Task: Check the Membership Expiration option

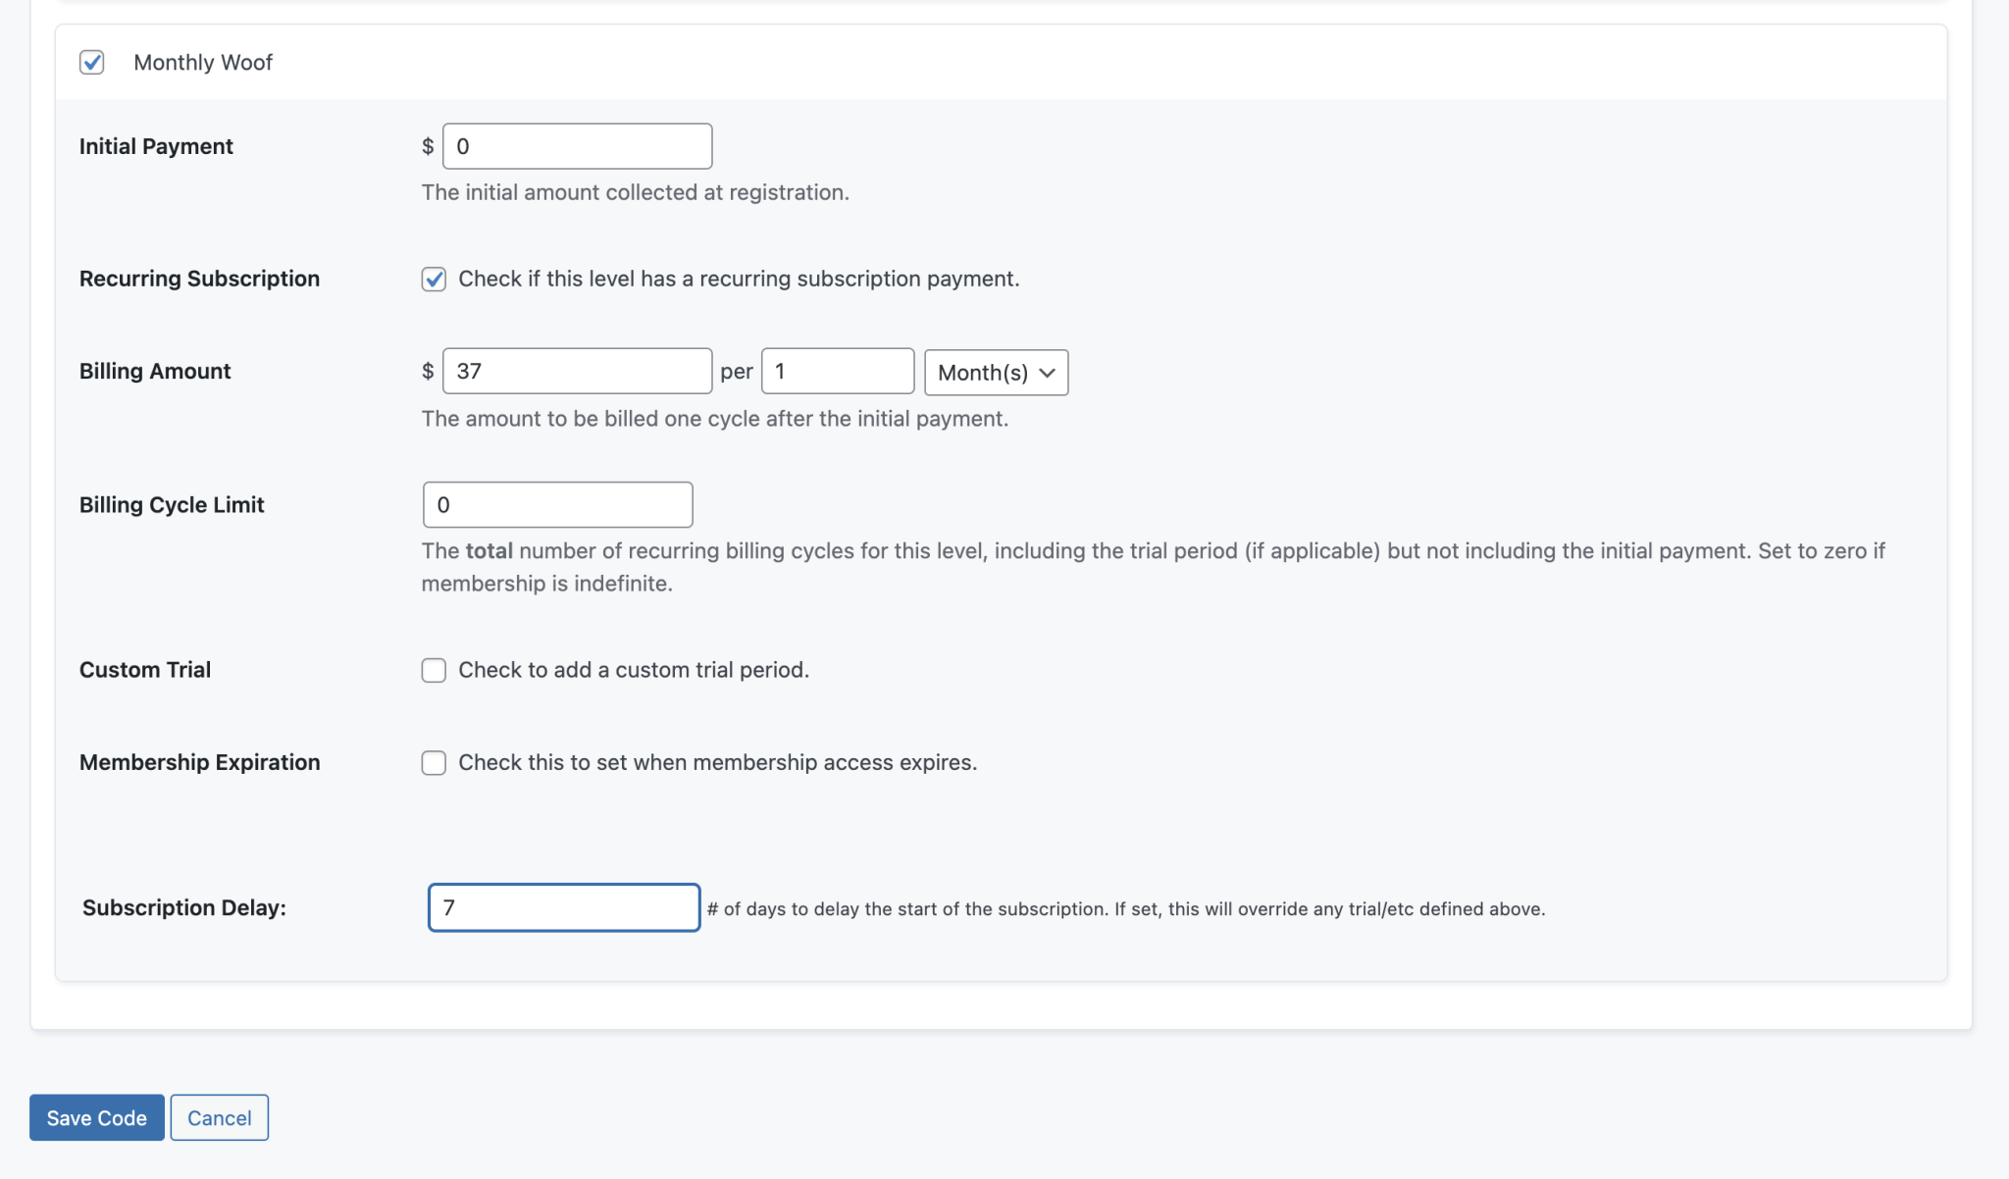Action: click(434, 762)
